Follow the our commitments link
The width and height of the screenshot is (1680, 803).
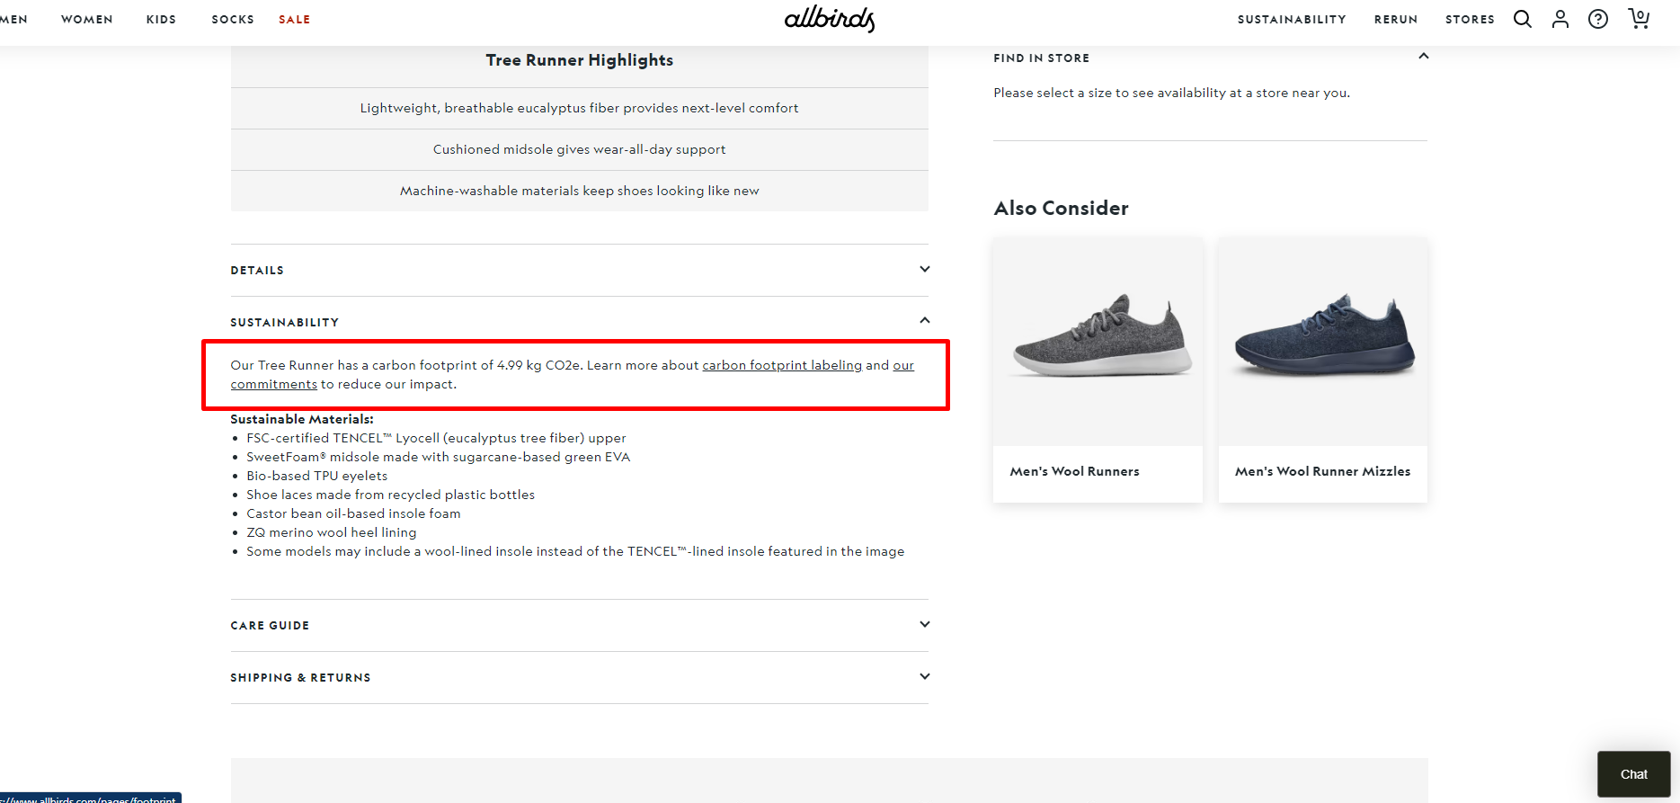tap(273, 384)
